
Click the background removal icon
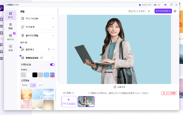(23, 58)
